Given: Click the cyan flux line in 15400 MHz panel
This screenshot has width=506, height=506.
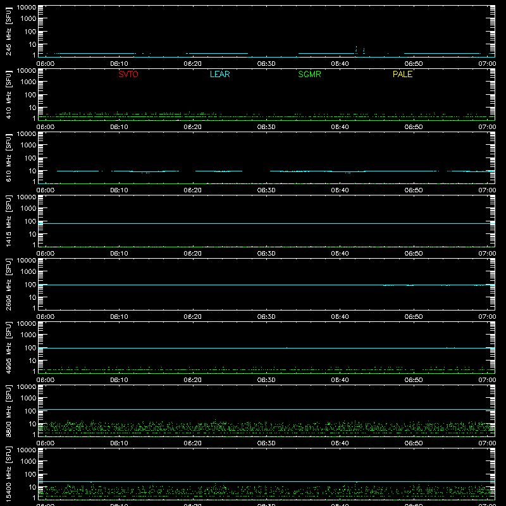Looking at the screenshot, I should click(x=266, y=481).
